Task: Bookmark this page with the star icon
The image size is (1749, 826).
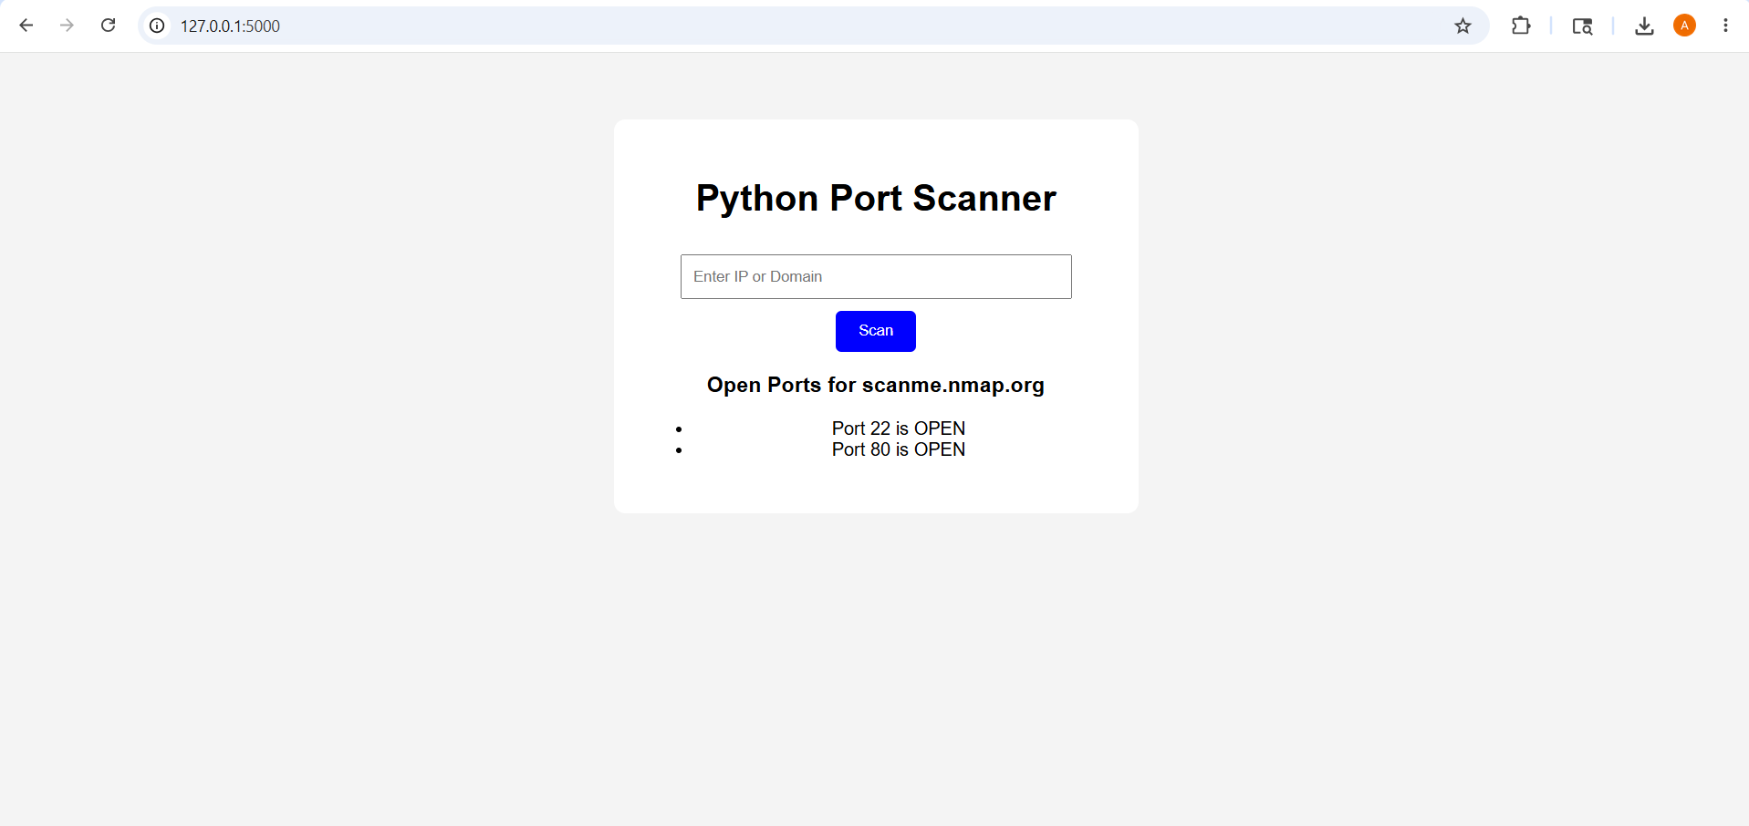Action: click(1463, 26)
